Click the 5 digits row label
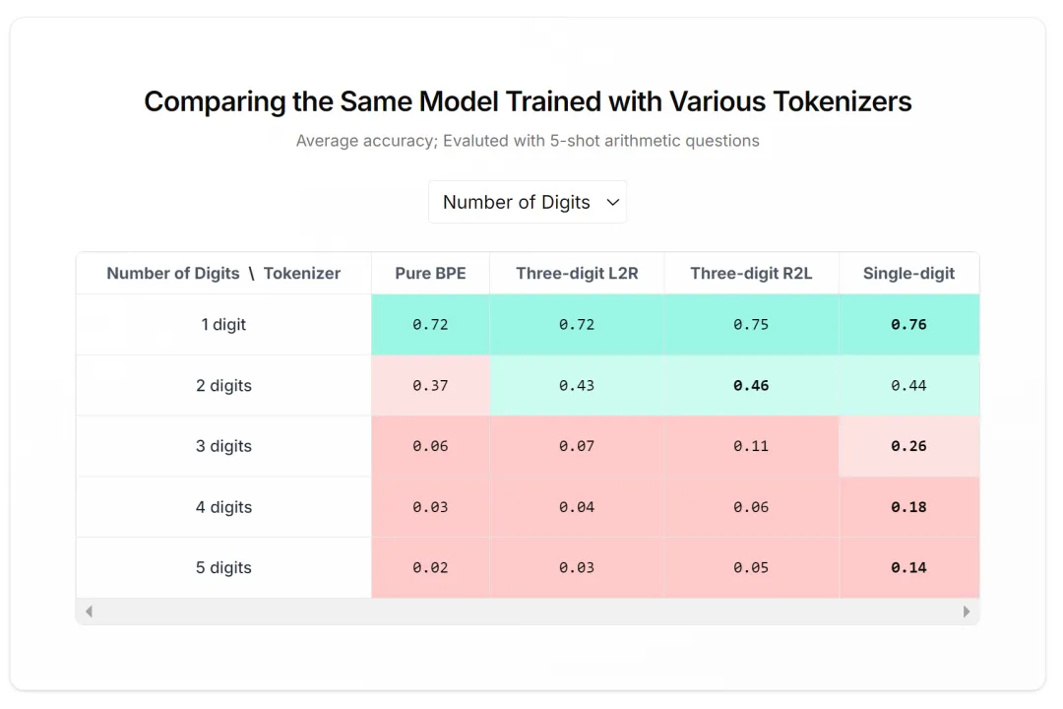Image resolution: width=1063 pixels, height=709 pixels. (x=223, y=568)
